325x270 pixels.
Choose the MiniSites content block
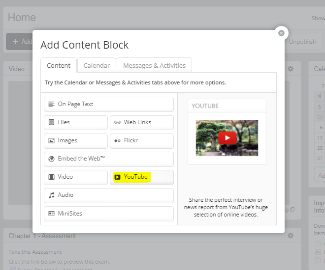tap(109, 214)
